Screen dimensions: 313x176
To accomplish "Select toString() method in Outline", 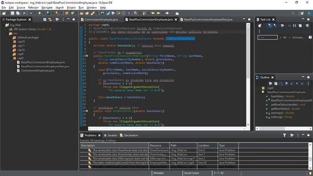I will (279, 117).
